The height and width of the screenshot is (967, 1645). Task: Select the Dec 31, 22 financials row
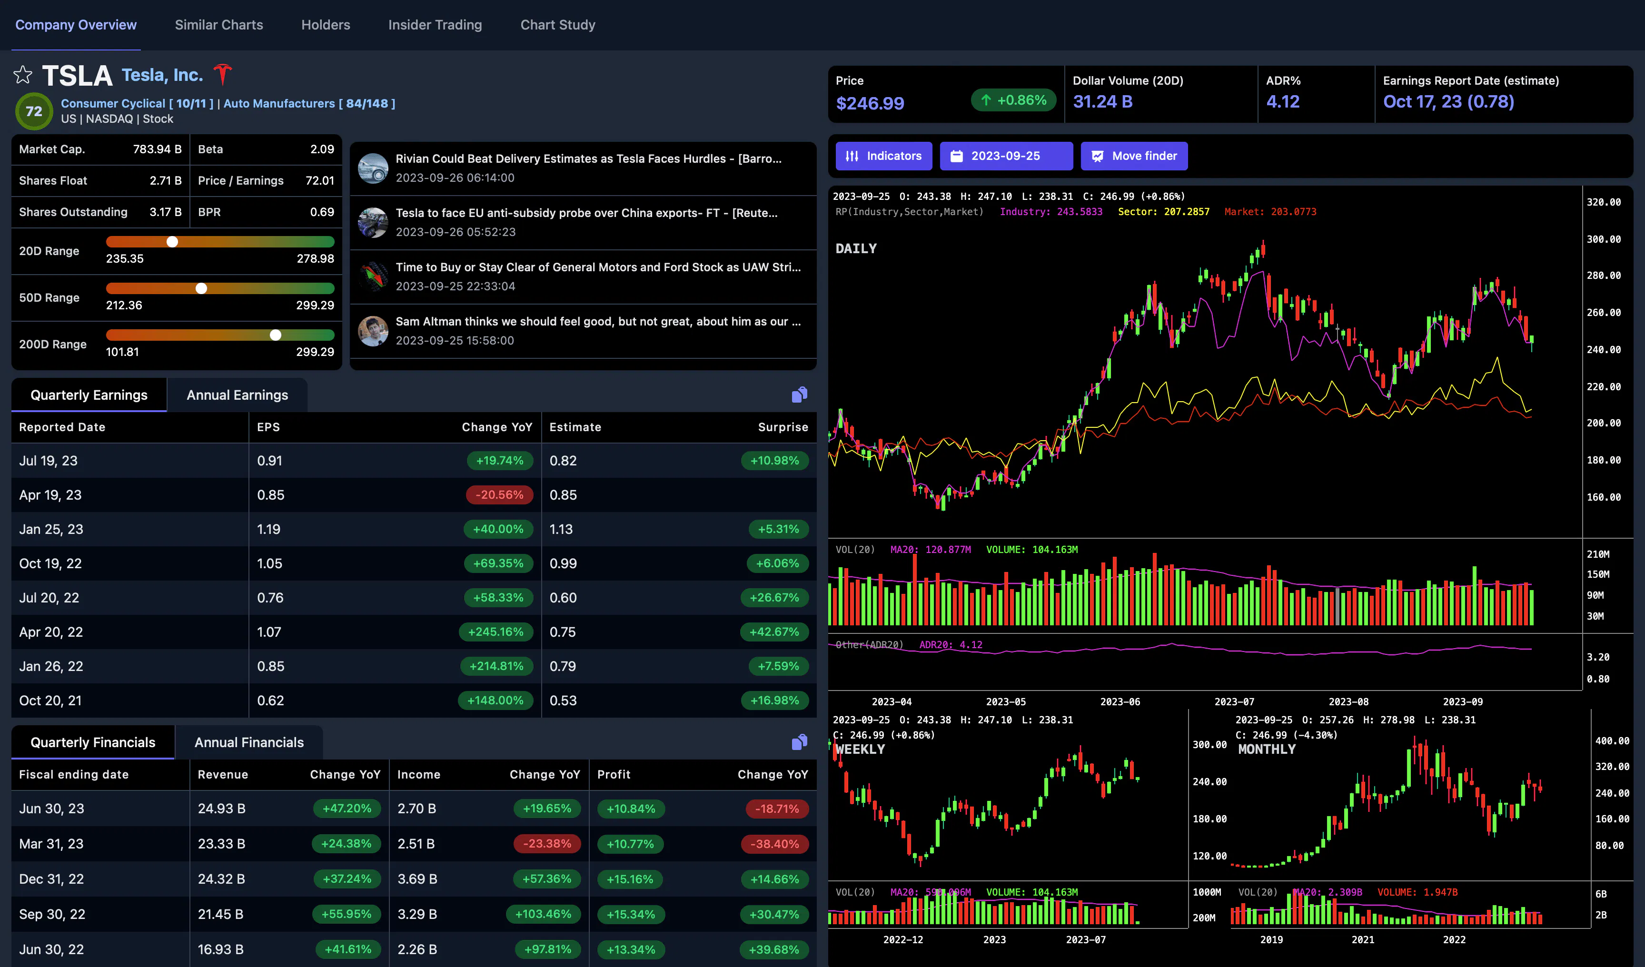tap(414, 879)
